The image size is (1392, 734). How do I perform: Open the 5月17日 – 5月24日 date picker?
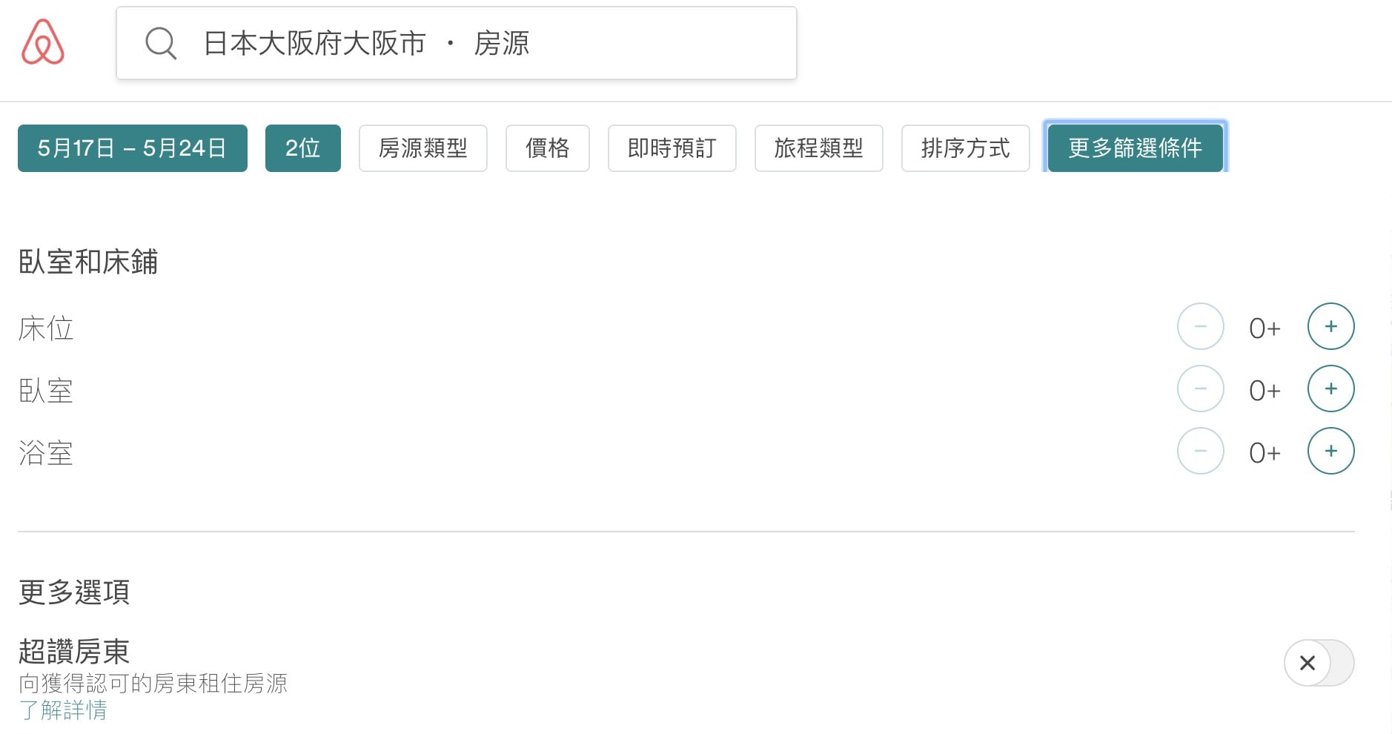point(133,148)
